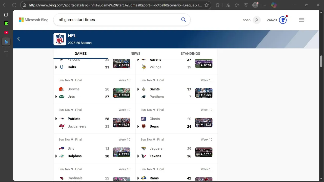The image size is (324, 182).
Task: Click the browser address bar URL
Action: pos(115,5)
